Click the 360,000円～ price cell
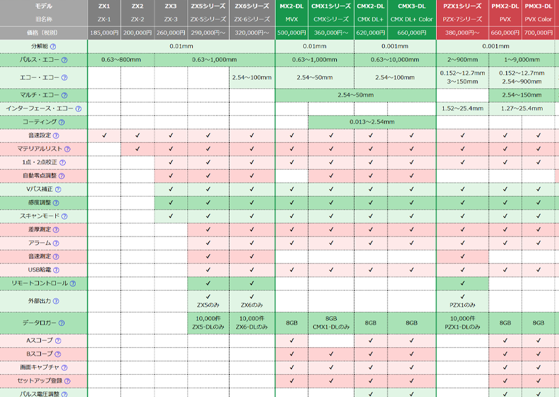The width and height of the screenshot is (559, 397). click(331, 33)
